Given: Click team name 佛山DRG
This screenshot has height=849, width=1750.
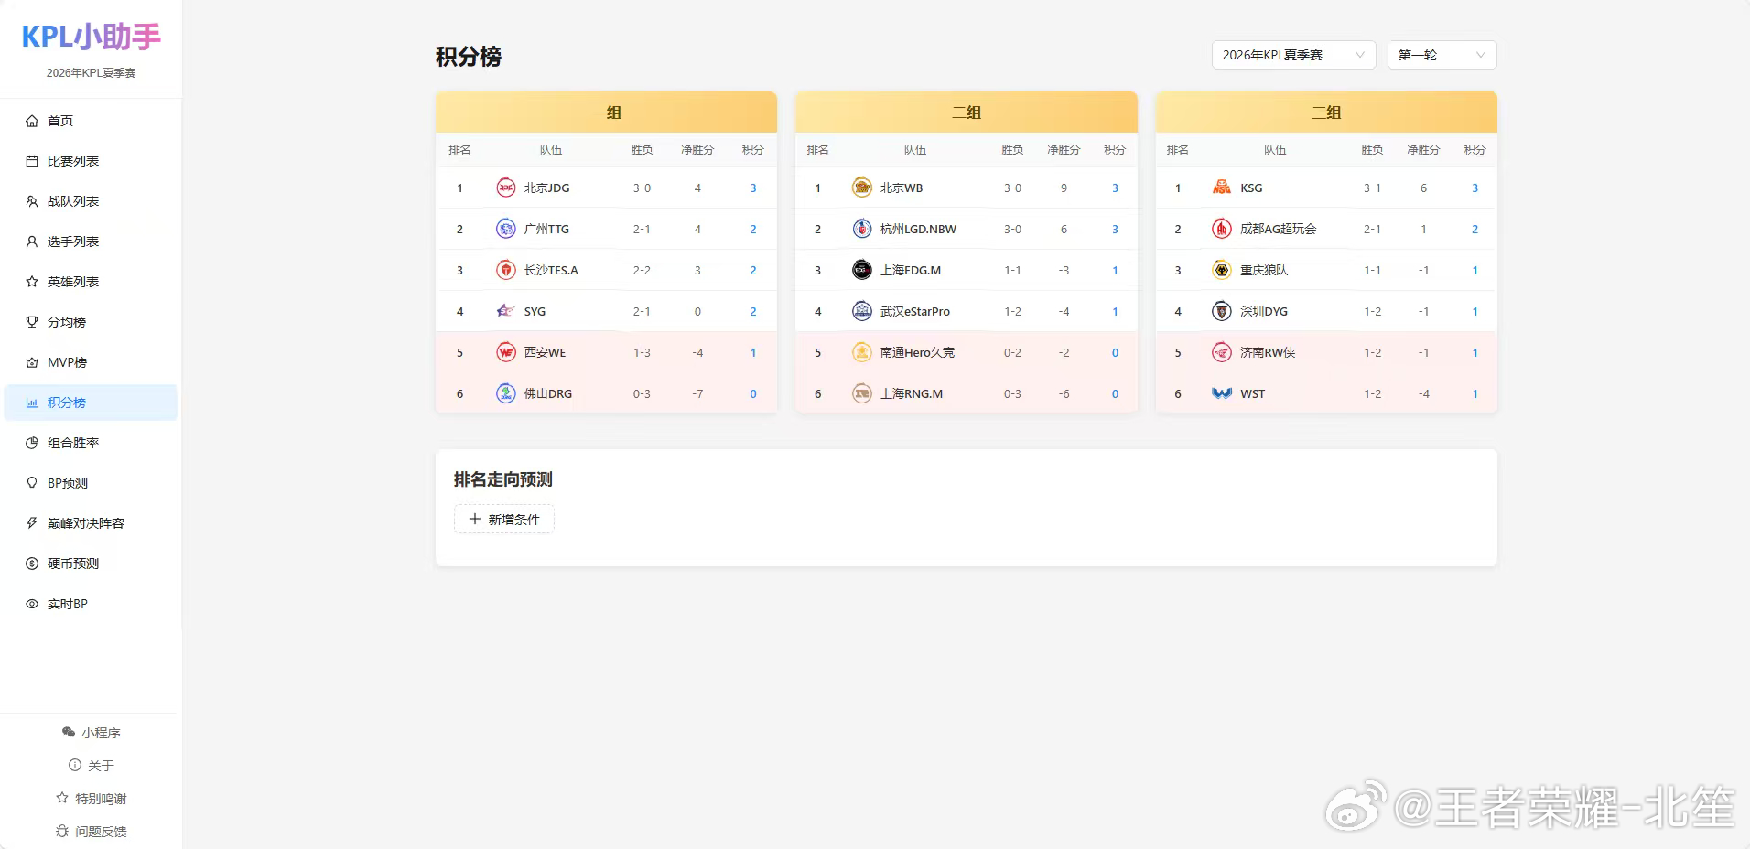Looking at the screenshot, I should coord(547,393).
